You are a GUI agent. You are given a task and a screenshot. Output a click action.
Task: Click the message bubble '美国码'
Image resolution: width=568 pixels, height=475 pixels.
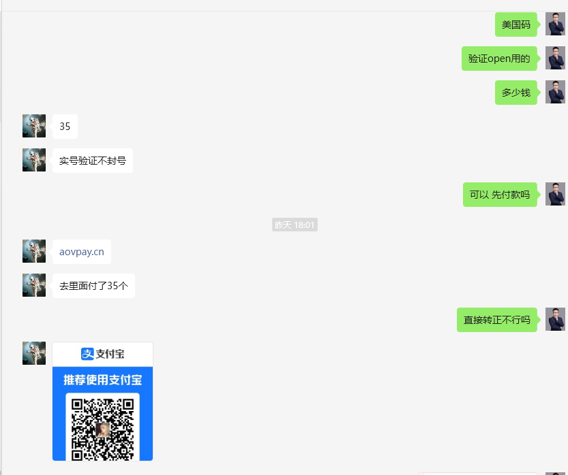pyautogui.click(x=515, y=24)
